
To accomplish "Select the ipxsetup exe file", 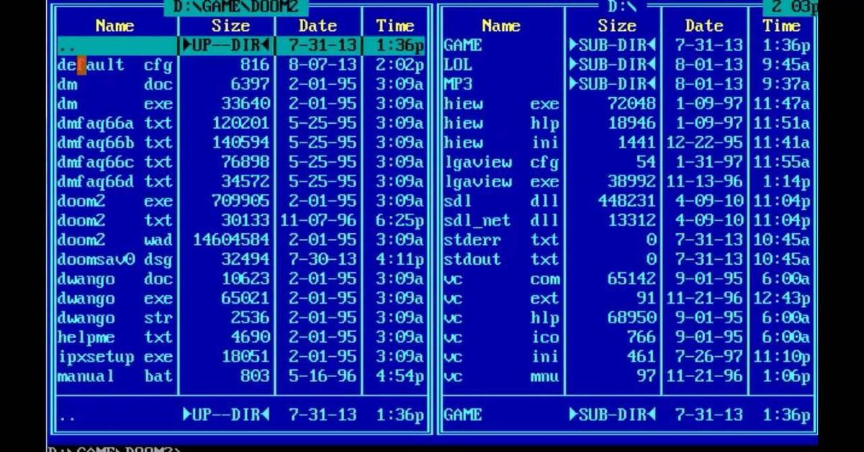I will point(115,356).
